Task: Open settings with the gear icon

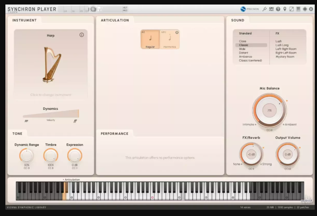Action: (311, 9)
